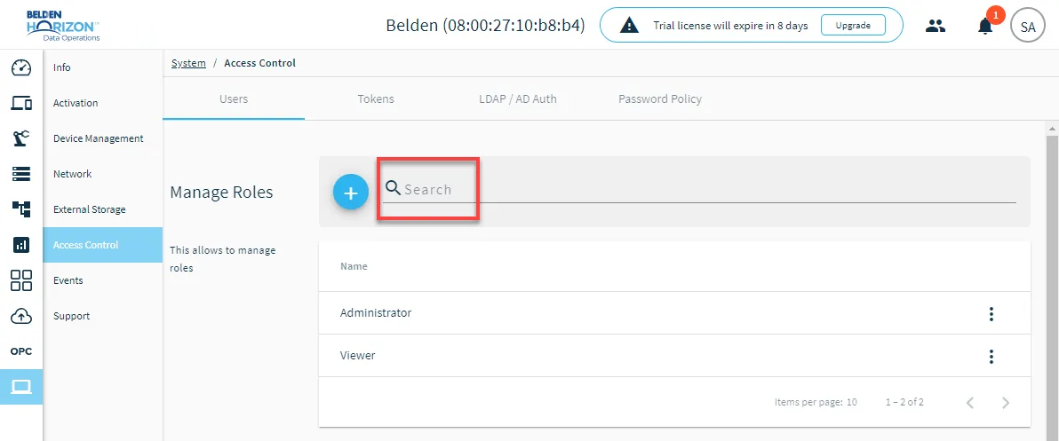Click the blue plus add role button
This screenshot has height=441, width=1059.
(351, 193)
